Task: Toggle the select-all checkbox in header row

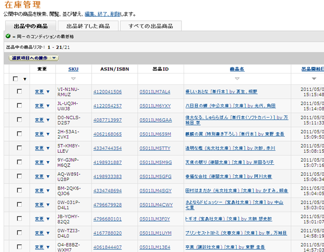Action: click(16, 79)
